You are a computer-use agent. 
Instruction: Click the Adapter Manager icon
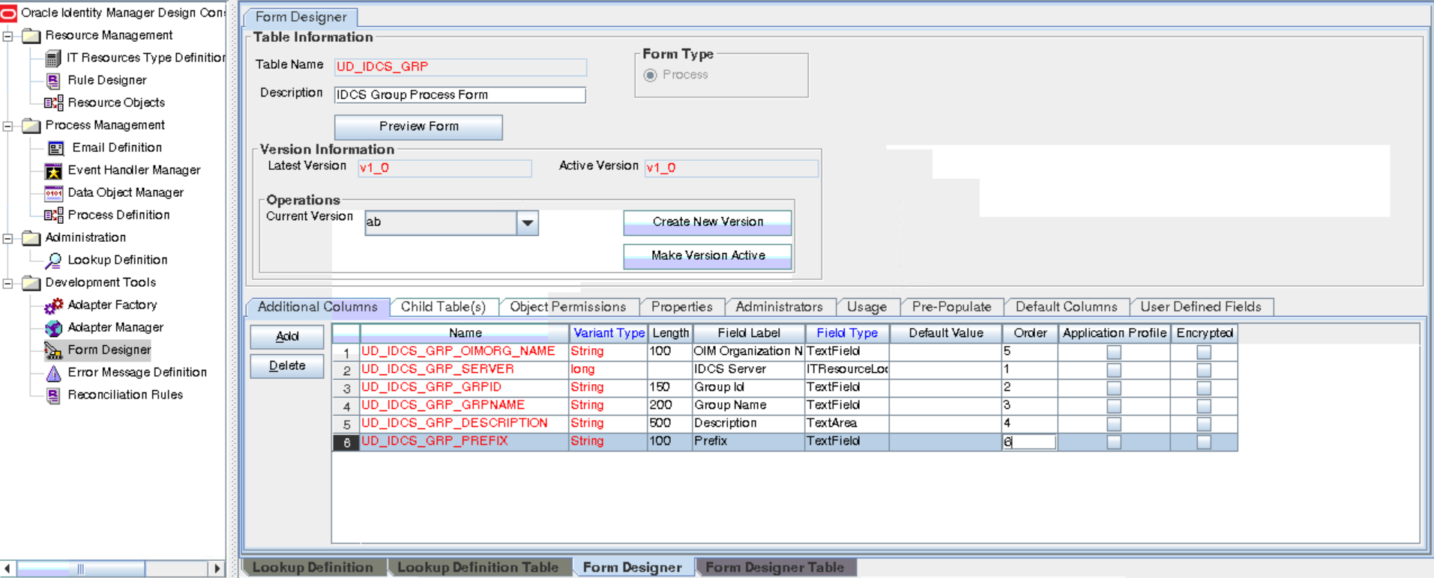coord(53,328)
